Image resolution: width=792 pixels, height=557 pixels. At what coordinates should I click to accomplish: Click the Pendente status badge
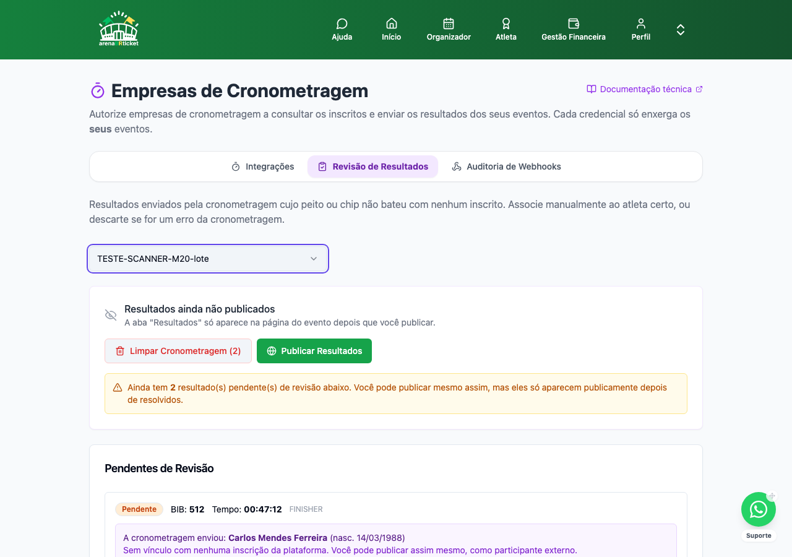tap(139, 509)
